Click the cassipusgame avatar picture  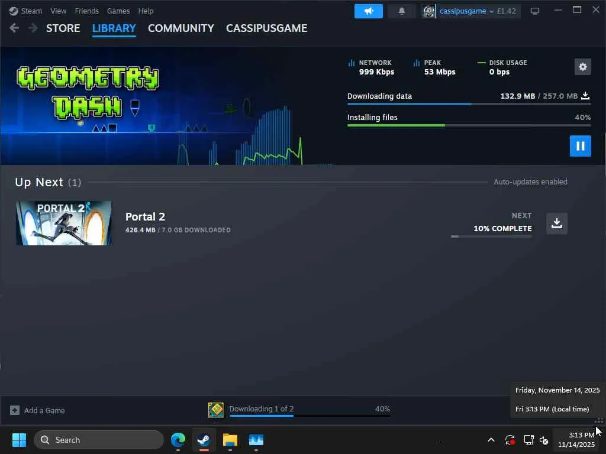[x=428, y=11]
